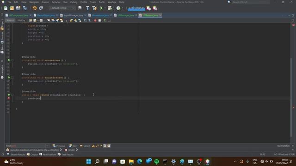
Task: Click the Clean and Build icon
Action: [x=94, y=8]
